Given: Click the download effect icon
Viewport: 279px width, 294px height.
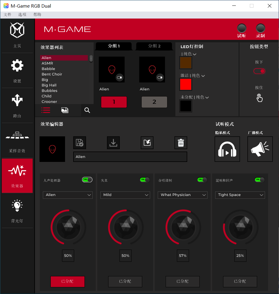Looking at the screenshot, I should coord(113,143).
